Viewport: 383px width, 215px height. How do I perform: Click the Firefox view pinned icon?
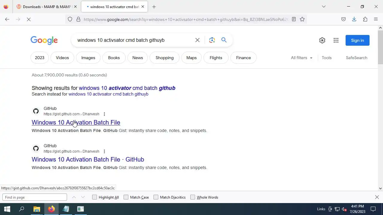point(6,7)
